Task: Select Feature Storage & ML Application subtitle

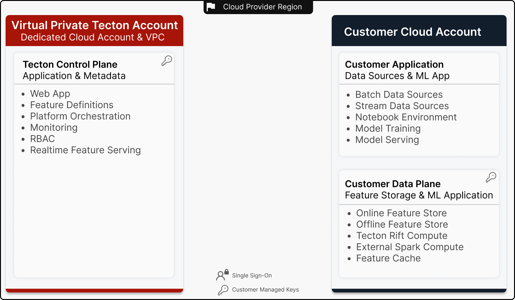Action: (419, 195)
